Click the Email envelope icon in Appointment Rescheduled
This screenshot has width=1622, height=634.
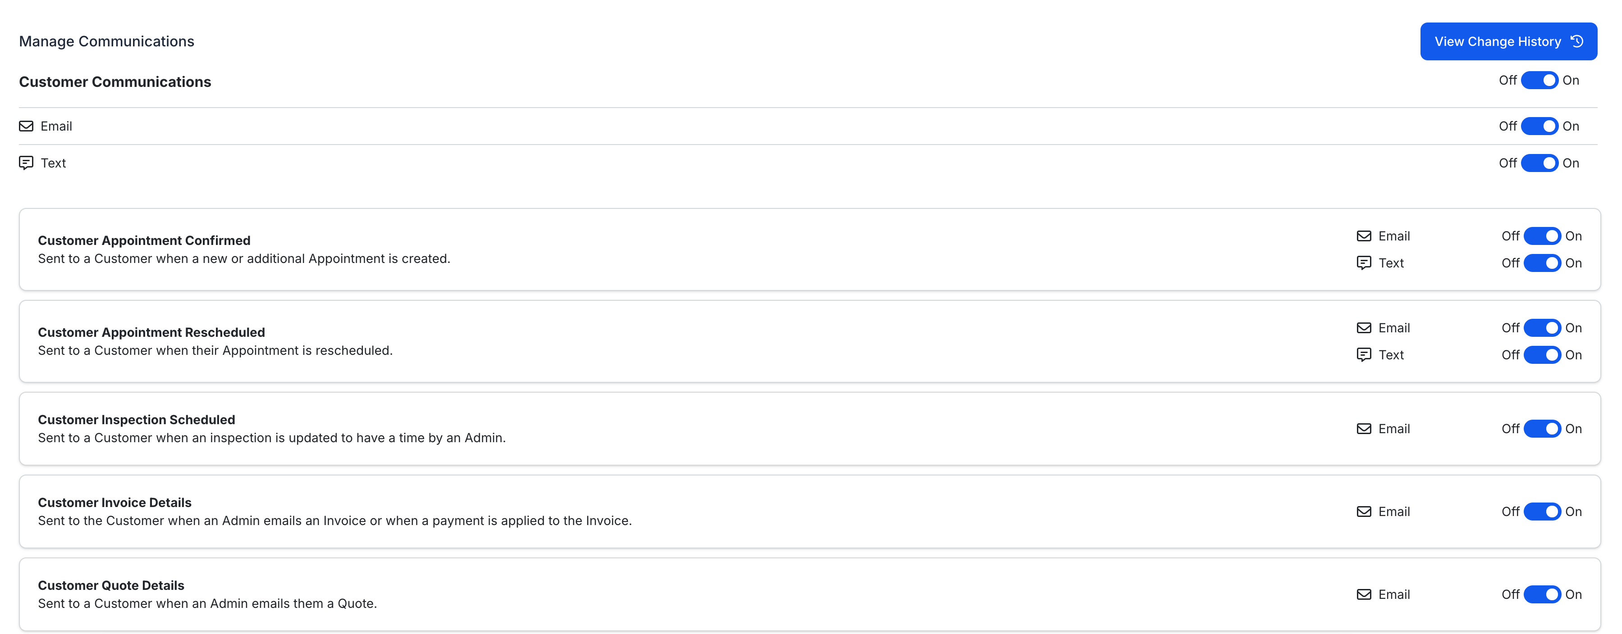[1364, 328]
